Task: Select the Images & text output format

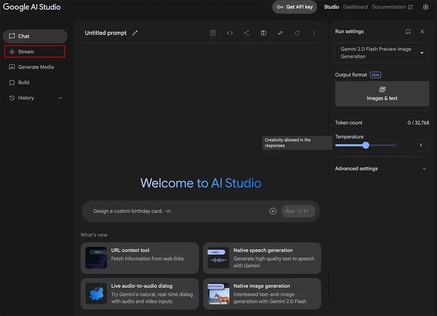Action: click(382, 94)
